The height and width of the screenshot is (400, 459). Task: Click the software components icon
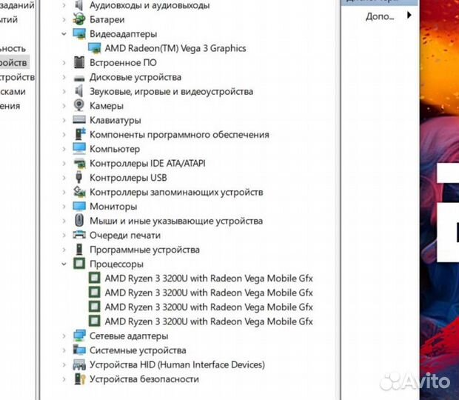pyautogui.click(x=80, y=134)
